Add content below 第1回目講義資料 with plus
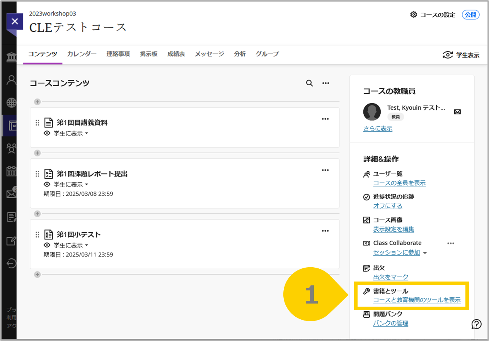 (37, 153)
